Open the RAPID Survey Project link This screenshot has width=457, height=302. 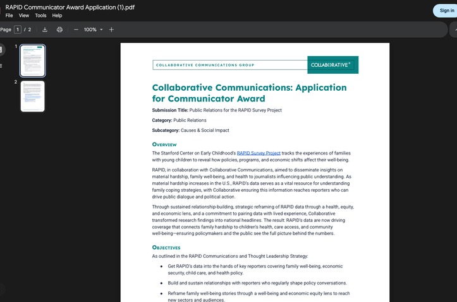click(x=259, y=153)
